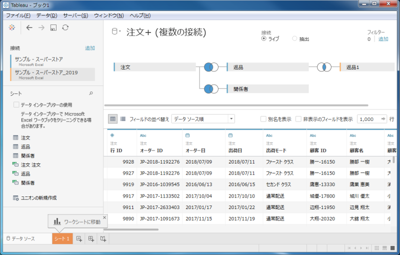
Task: Add a new dashboard icon
Action: [x=91, y=238]
